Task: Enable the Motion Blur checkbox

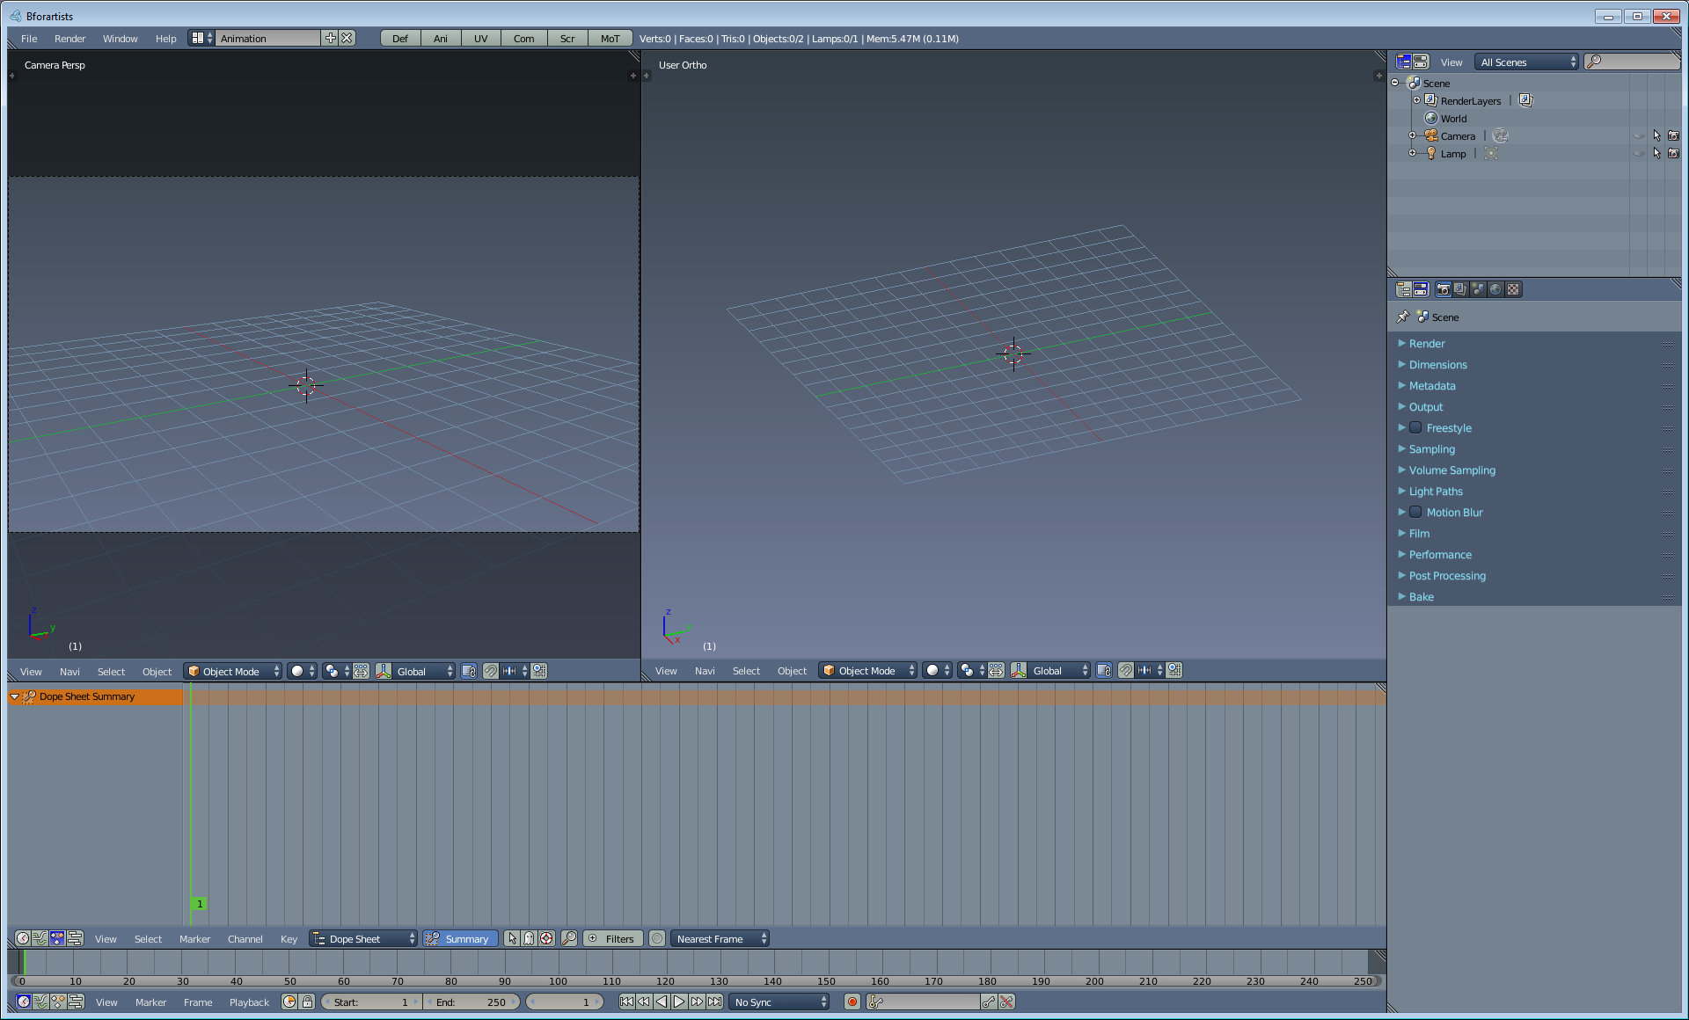Action: pyautogui.click(x=1415, y=513)
